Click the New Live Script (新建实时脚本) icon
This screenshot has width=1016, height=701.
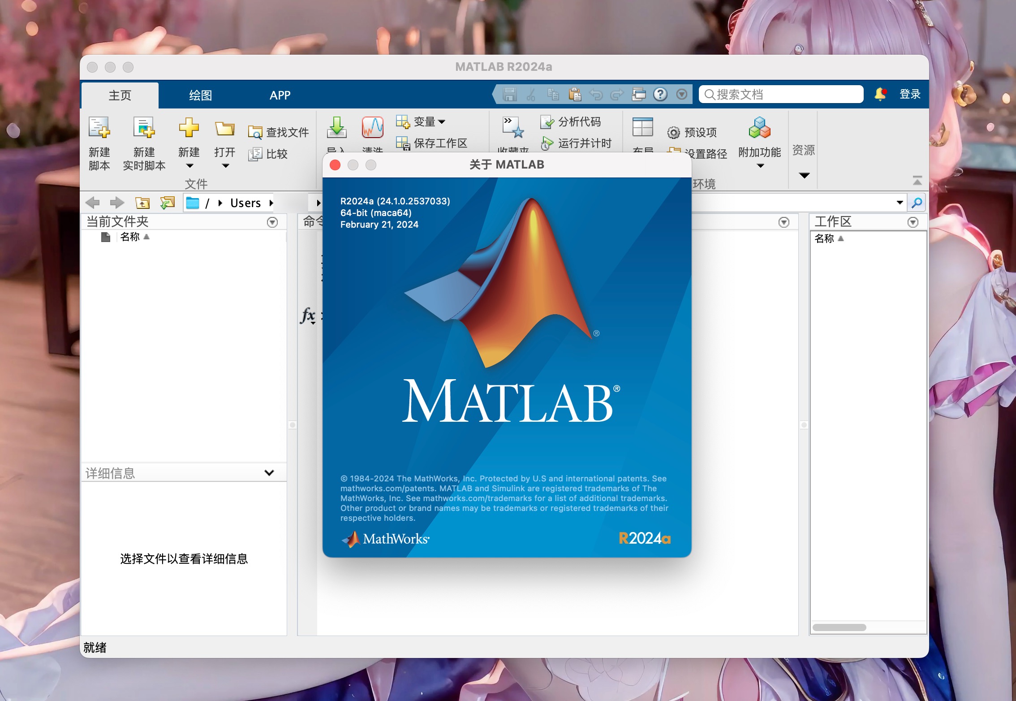point(144,127)
